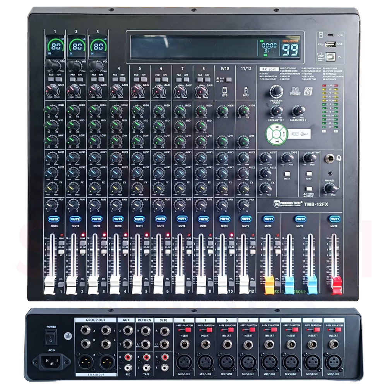The height and width of the screenshot is (387, 387).
Task: Mute the main red-fader master channel
Action: [x=334, y=219]
